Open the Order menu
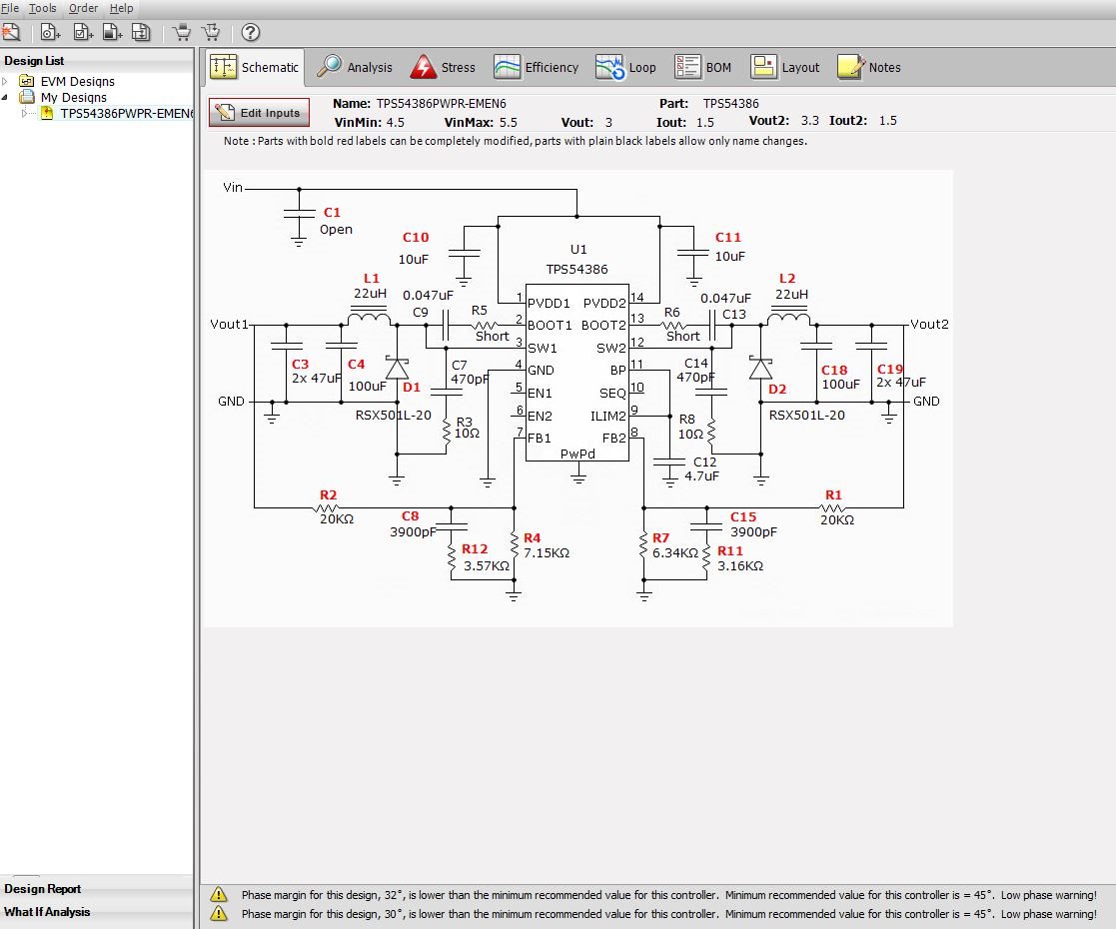Screen dimensions: 1116x929 tap(83, 9)
